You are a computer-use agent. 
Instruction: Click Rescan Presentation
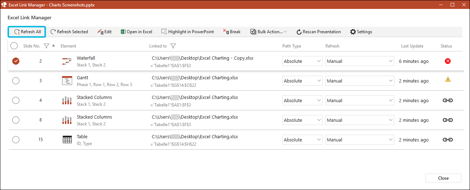tap(318, 32)
